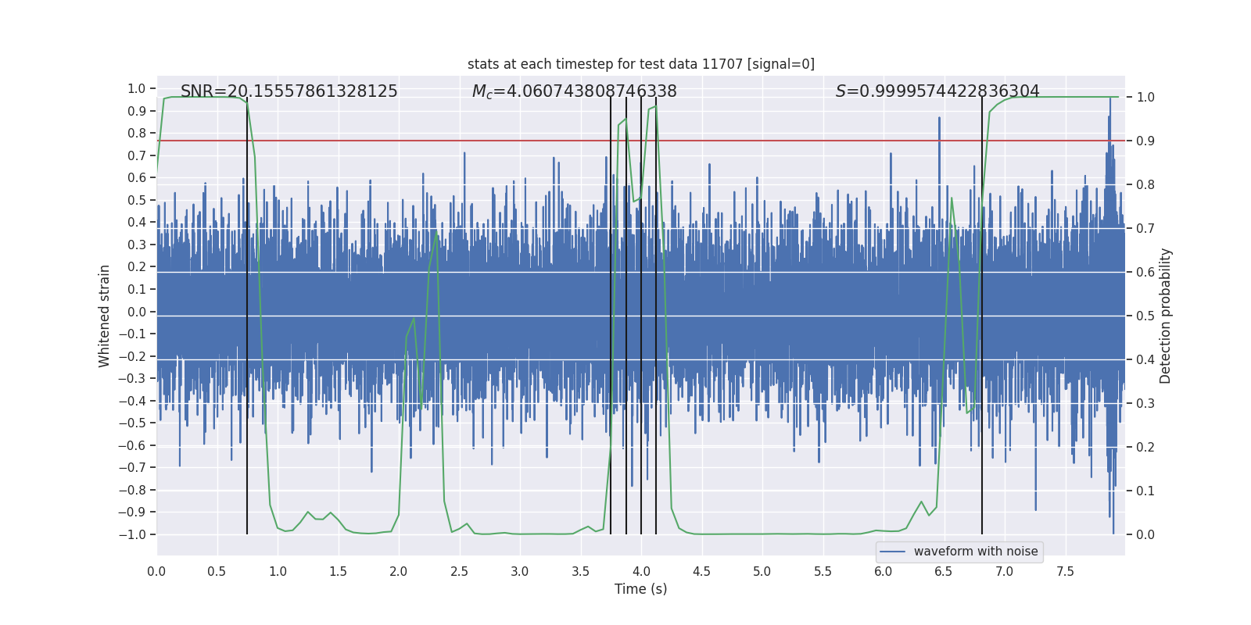1251x625 pixels.
Task: Click Whitened strain tick label −0.3
Action: click(x=132, y=379)
